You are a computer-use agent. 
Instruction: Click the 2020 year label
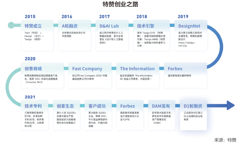point(30,59)
